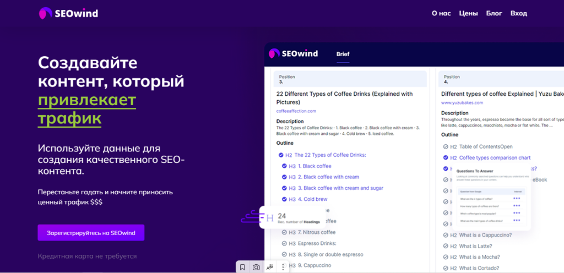
Task: Click the Position 3. header box
Action: [350, 79]
